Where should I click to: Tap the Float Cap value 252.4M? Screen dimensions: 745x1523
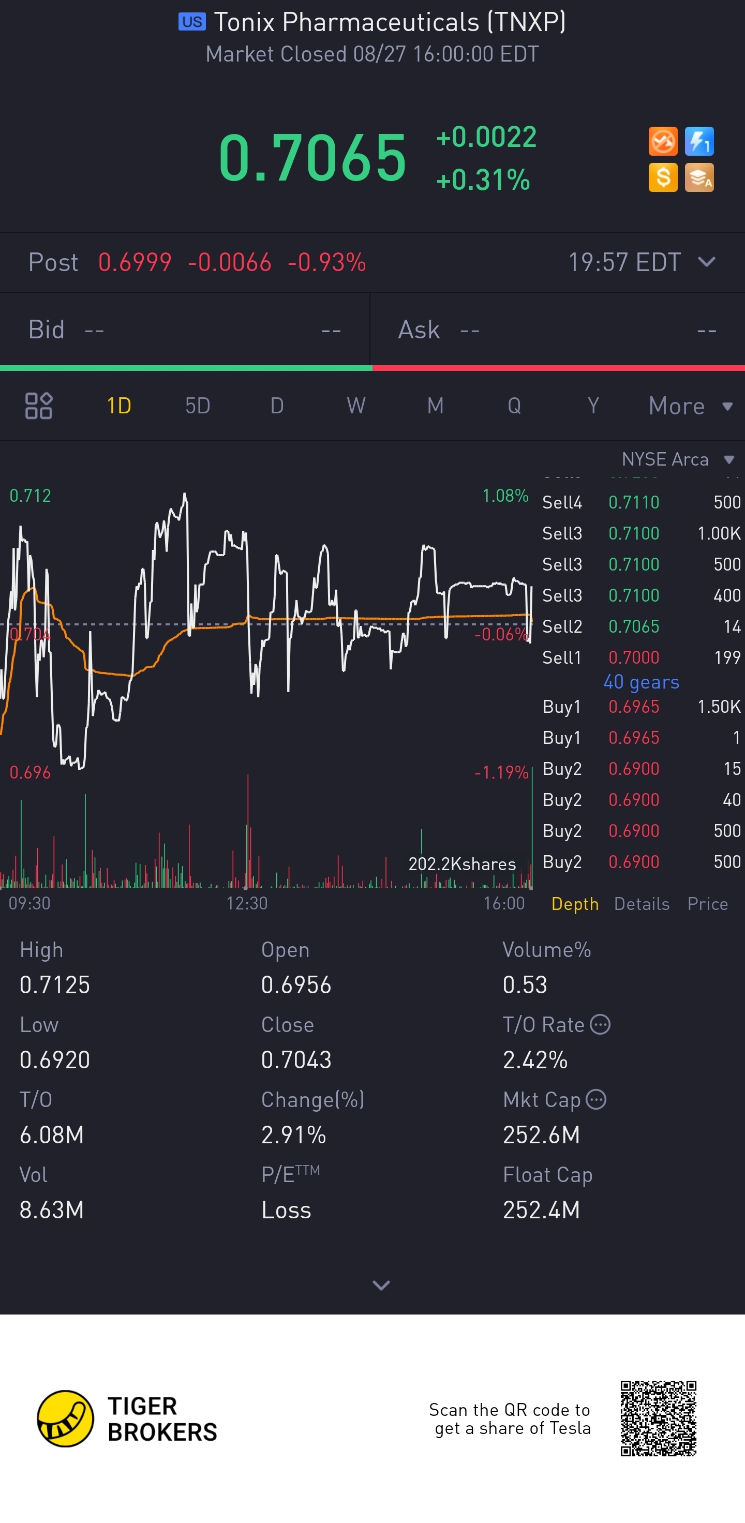click(541, 1210)
